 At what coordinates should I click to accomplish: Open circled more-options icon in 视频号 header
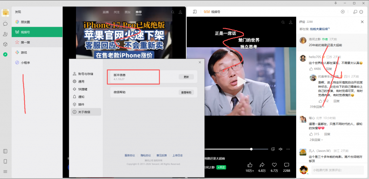[x=361, y=12]
